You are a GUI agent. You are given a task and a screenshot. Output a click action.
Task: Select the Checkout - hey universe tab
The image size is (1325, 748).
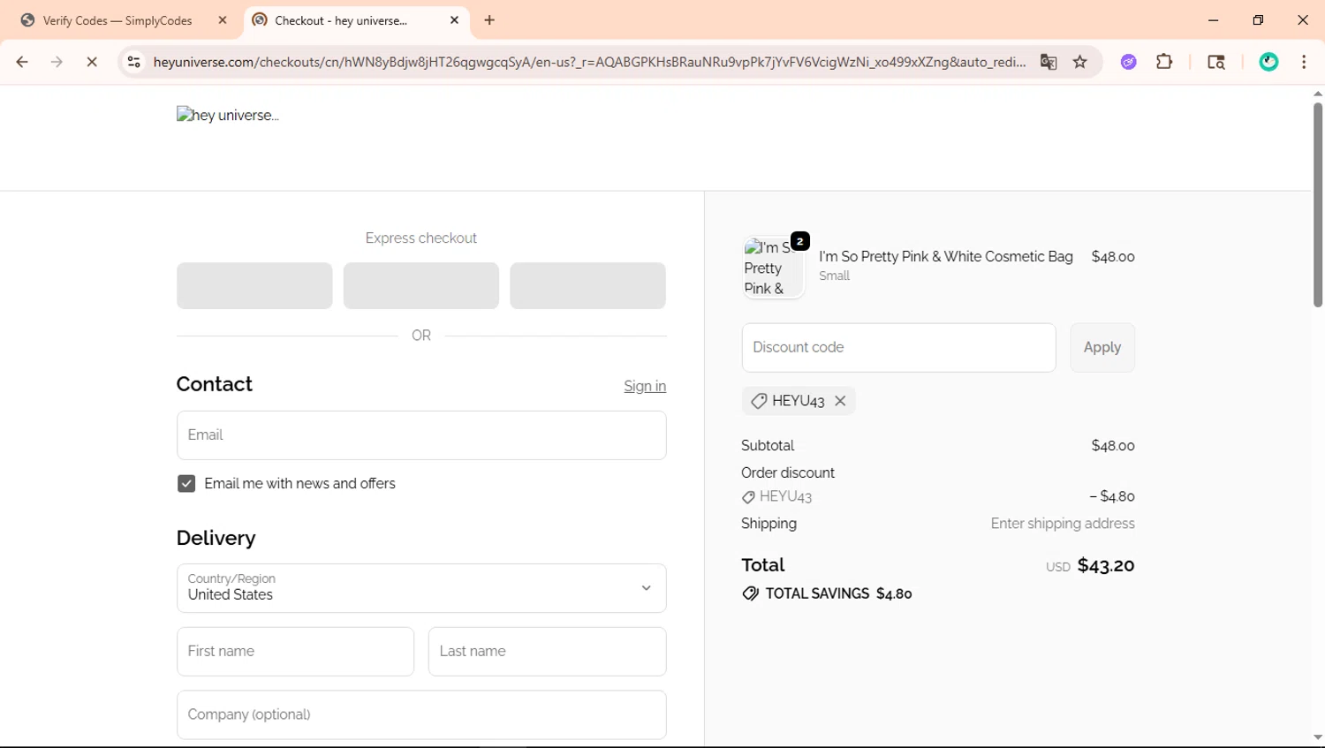[341, 20]
